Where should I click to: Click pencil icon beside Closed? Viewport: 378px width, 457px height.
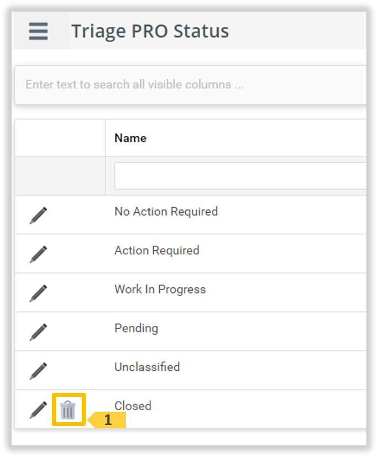click(x=38, y=409)
